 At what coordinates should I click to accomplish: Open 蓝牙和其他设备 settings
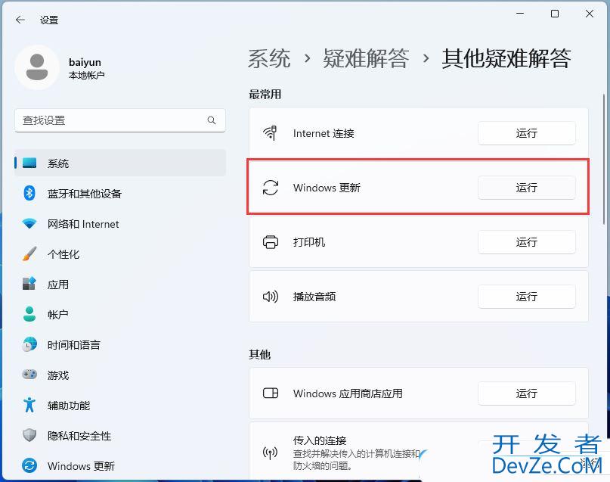(x=120, y=193)
